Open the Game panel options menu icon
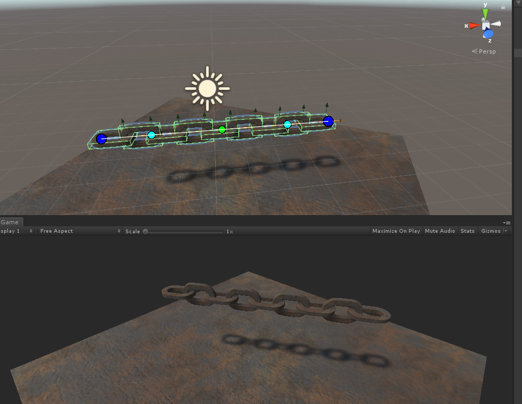 pos(507,223)
